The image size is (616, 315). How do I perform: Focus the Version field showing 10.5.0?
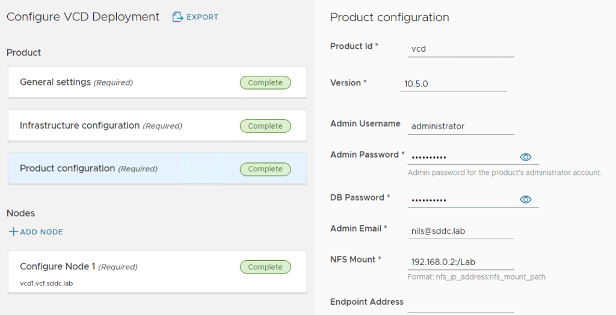[453, 84]
